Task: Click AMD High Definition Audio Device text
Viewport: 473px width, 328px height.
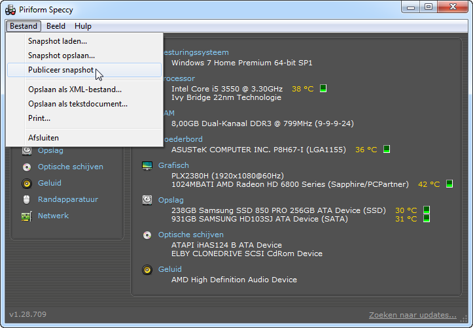Action: pos(234,280)
